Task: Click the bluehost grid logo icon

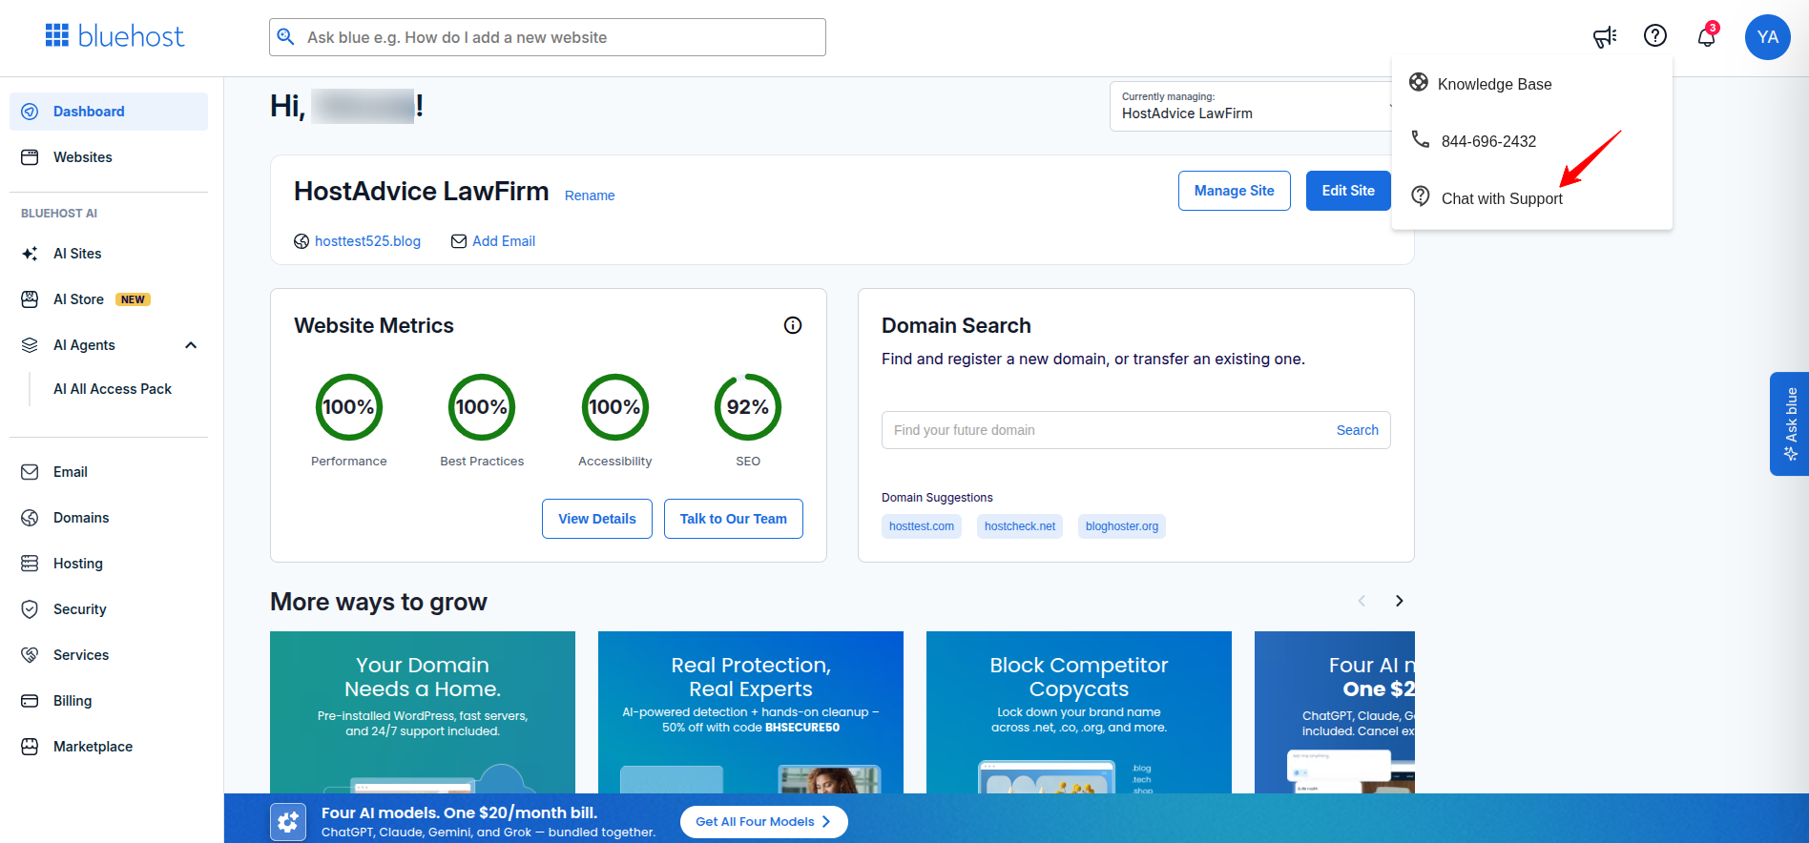Action: 57,35
